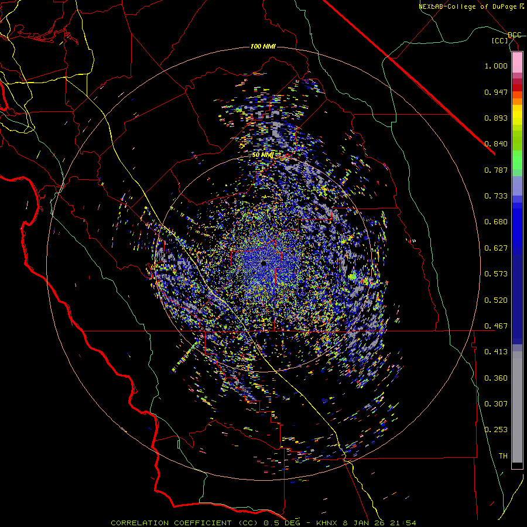This screenshot has height=527, width=527.
Task: Click the 1.000 legend value
Action: click(x=496, y=66)
